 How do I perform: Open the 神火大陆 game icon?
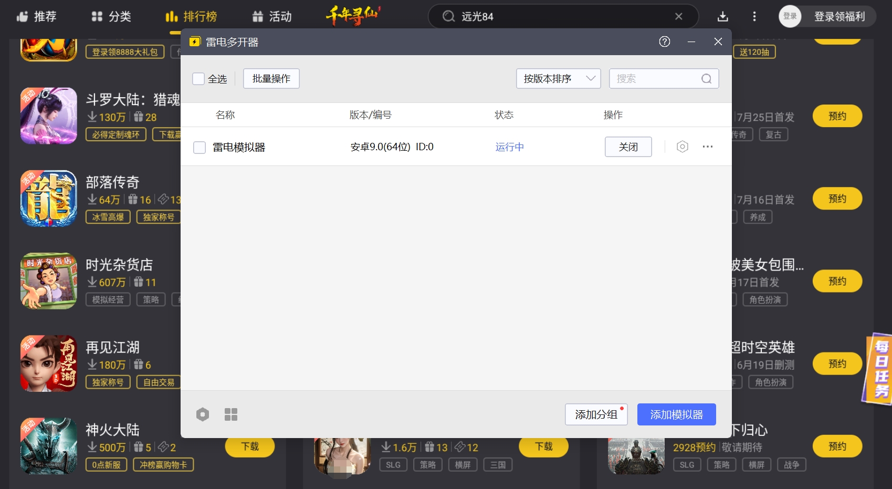coord(49,446)
